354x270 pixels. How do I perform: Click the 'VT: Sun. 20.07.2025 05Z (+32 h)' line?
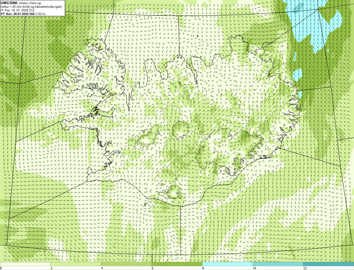click(23, 14)
